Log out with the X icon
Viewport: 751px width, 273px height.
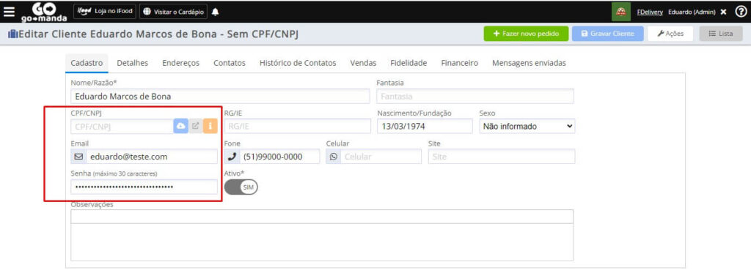click(x=724, y=12)
